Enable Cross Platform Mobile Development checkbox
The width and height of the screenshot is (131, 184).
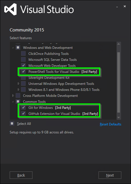[18, 95]
